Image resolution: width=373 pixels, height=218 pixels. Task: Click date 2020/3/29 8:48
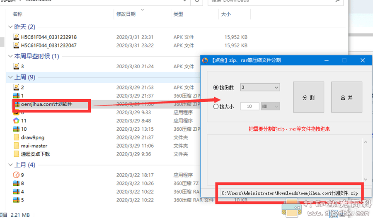click(x=133, y=121)
